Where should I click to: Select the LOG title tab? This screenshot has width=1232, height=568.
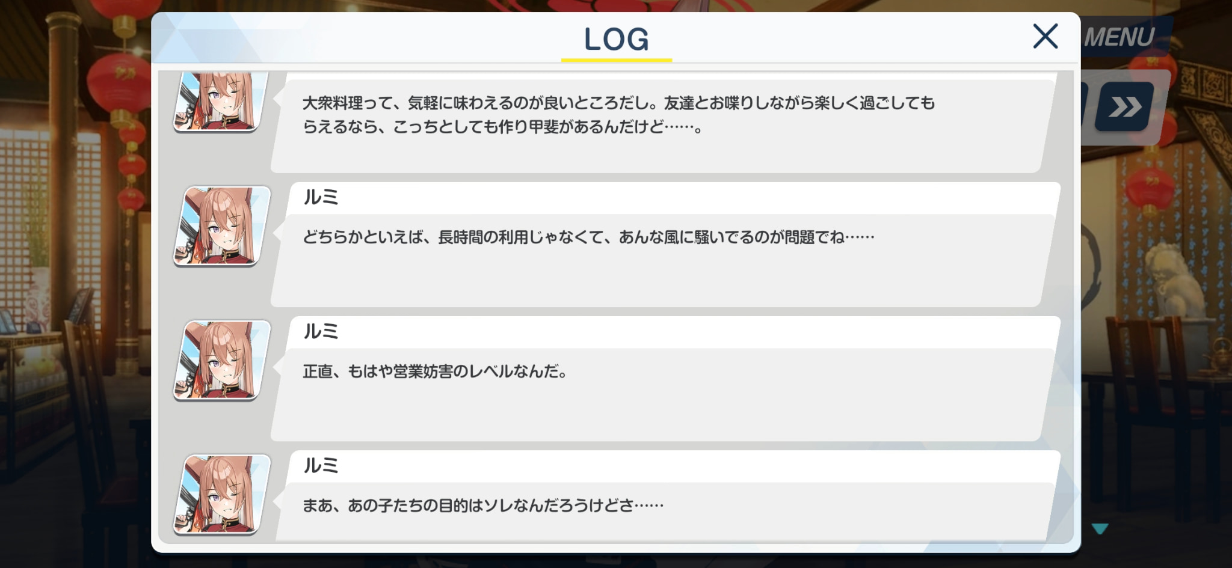pos(617,40)
